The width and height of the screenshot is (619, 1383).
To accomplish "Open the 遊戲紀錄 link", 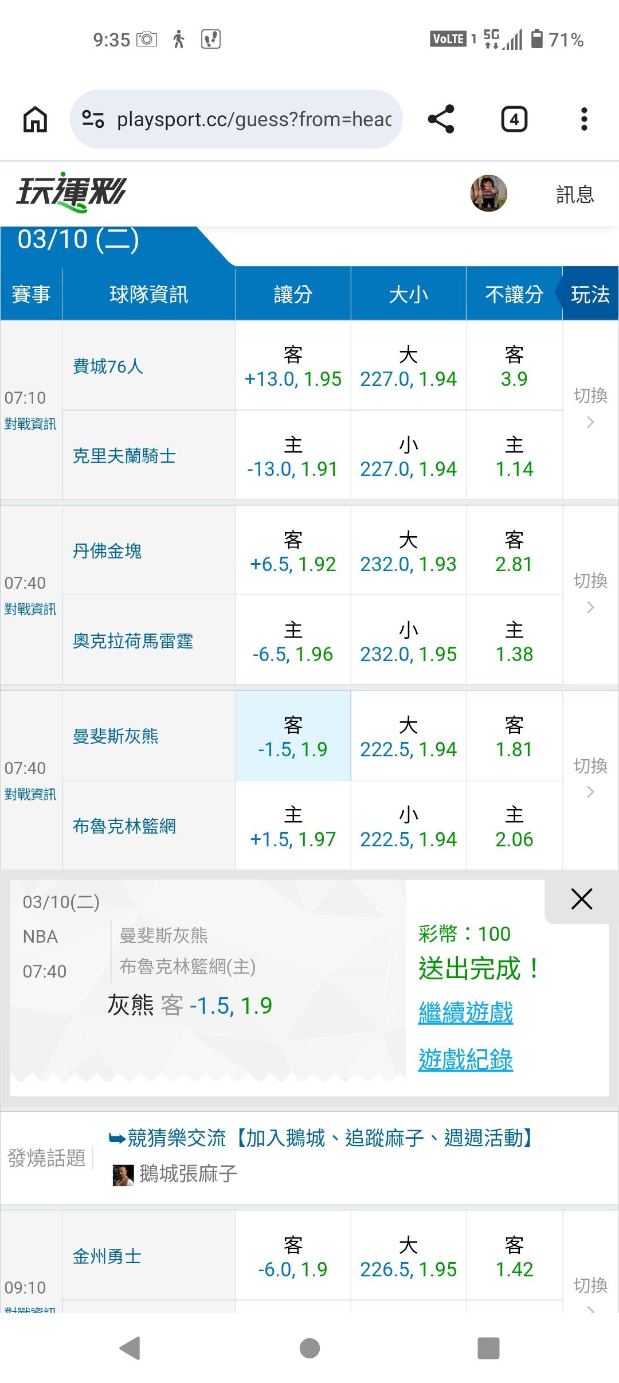I will tap(465, 1060).
